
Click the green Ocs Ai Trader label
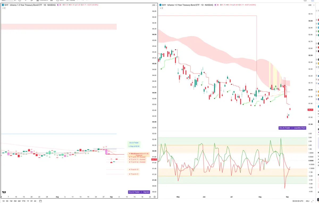tap(134, 143)
